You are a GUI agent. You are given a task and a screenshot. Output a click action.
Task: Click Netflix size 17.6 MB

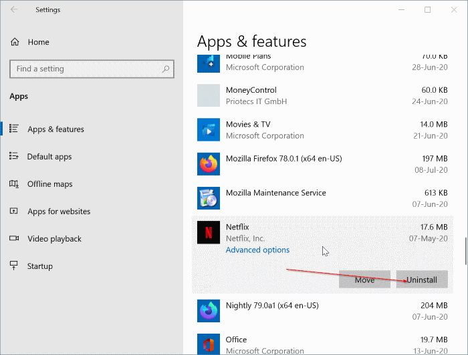pos(434,227)
